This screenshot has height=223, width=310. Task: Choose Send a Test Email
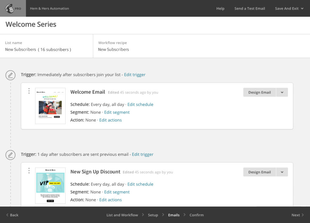[x=250, y=8]
